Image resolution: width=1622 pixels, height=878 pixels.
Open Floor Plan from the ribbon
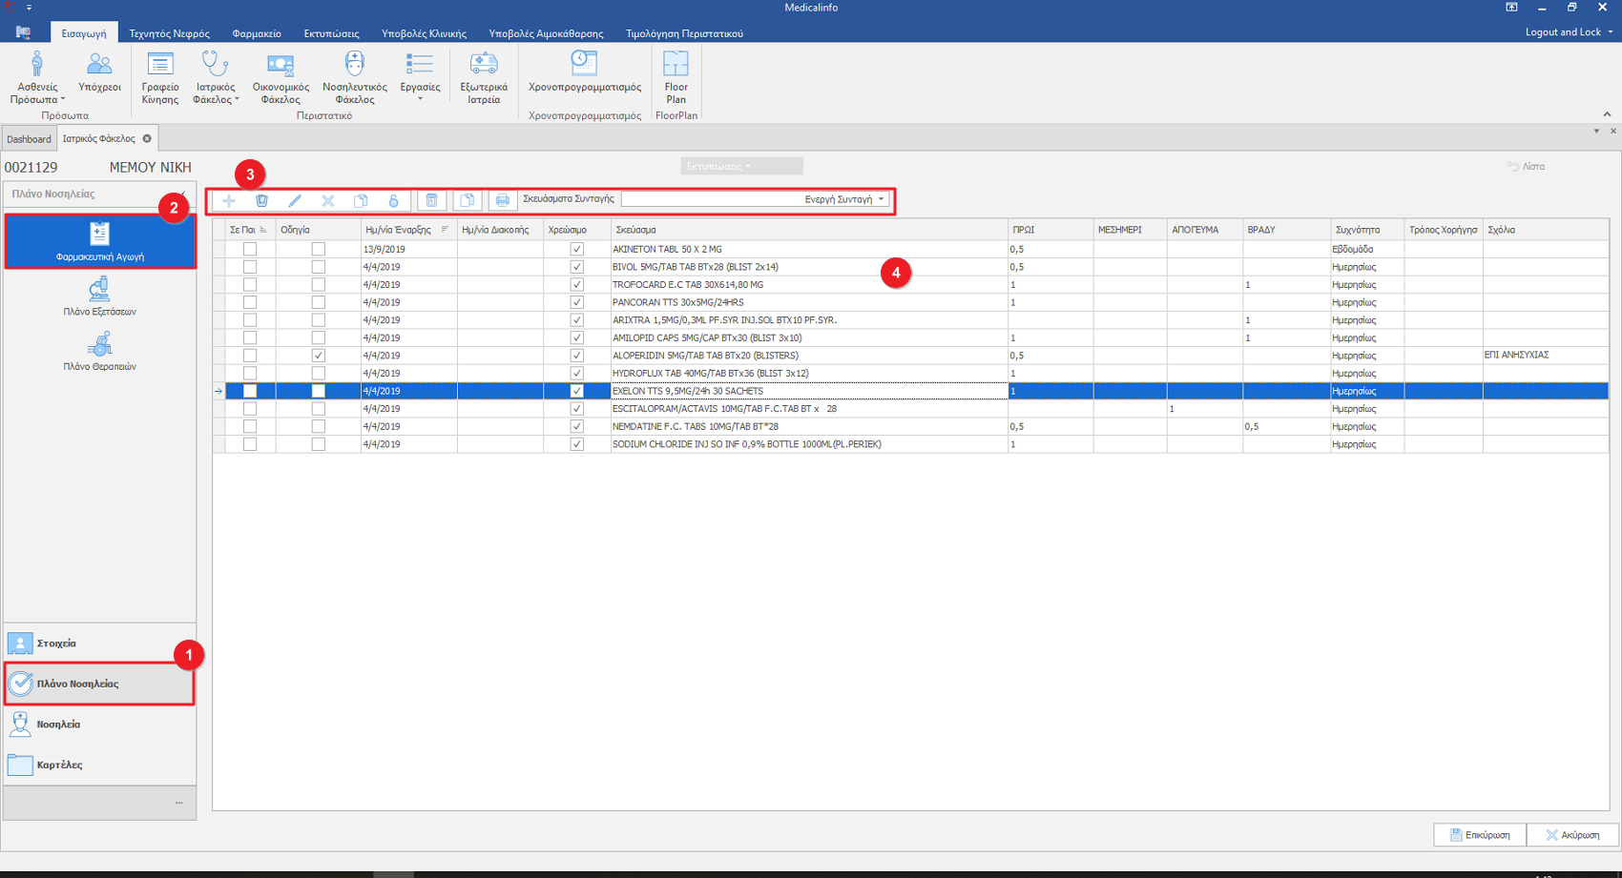(x=676, y=76)
